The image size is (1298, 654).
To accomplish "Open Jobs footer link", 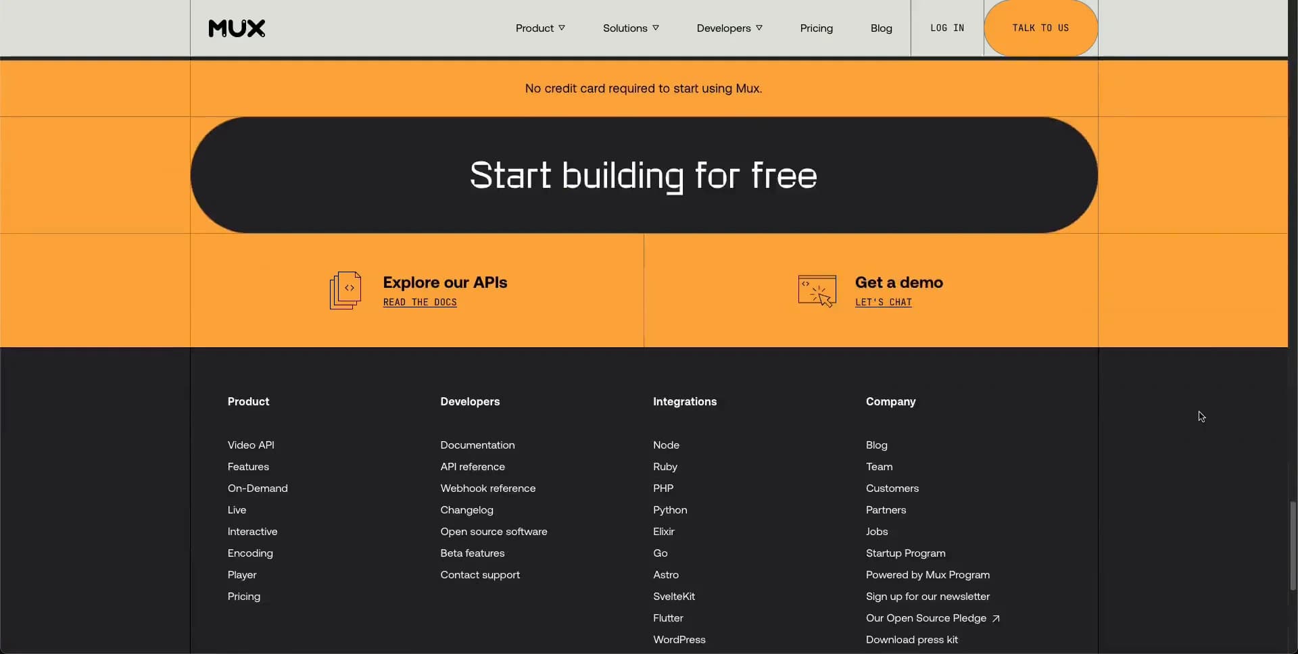I will coord(876,532).
